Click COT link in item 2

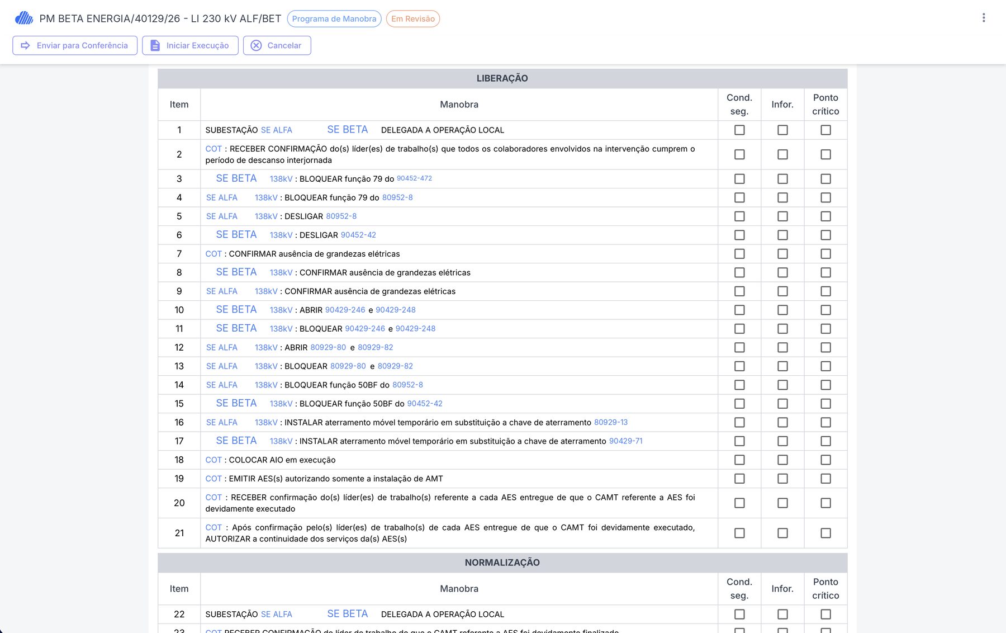(x=213, y=149)
